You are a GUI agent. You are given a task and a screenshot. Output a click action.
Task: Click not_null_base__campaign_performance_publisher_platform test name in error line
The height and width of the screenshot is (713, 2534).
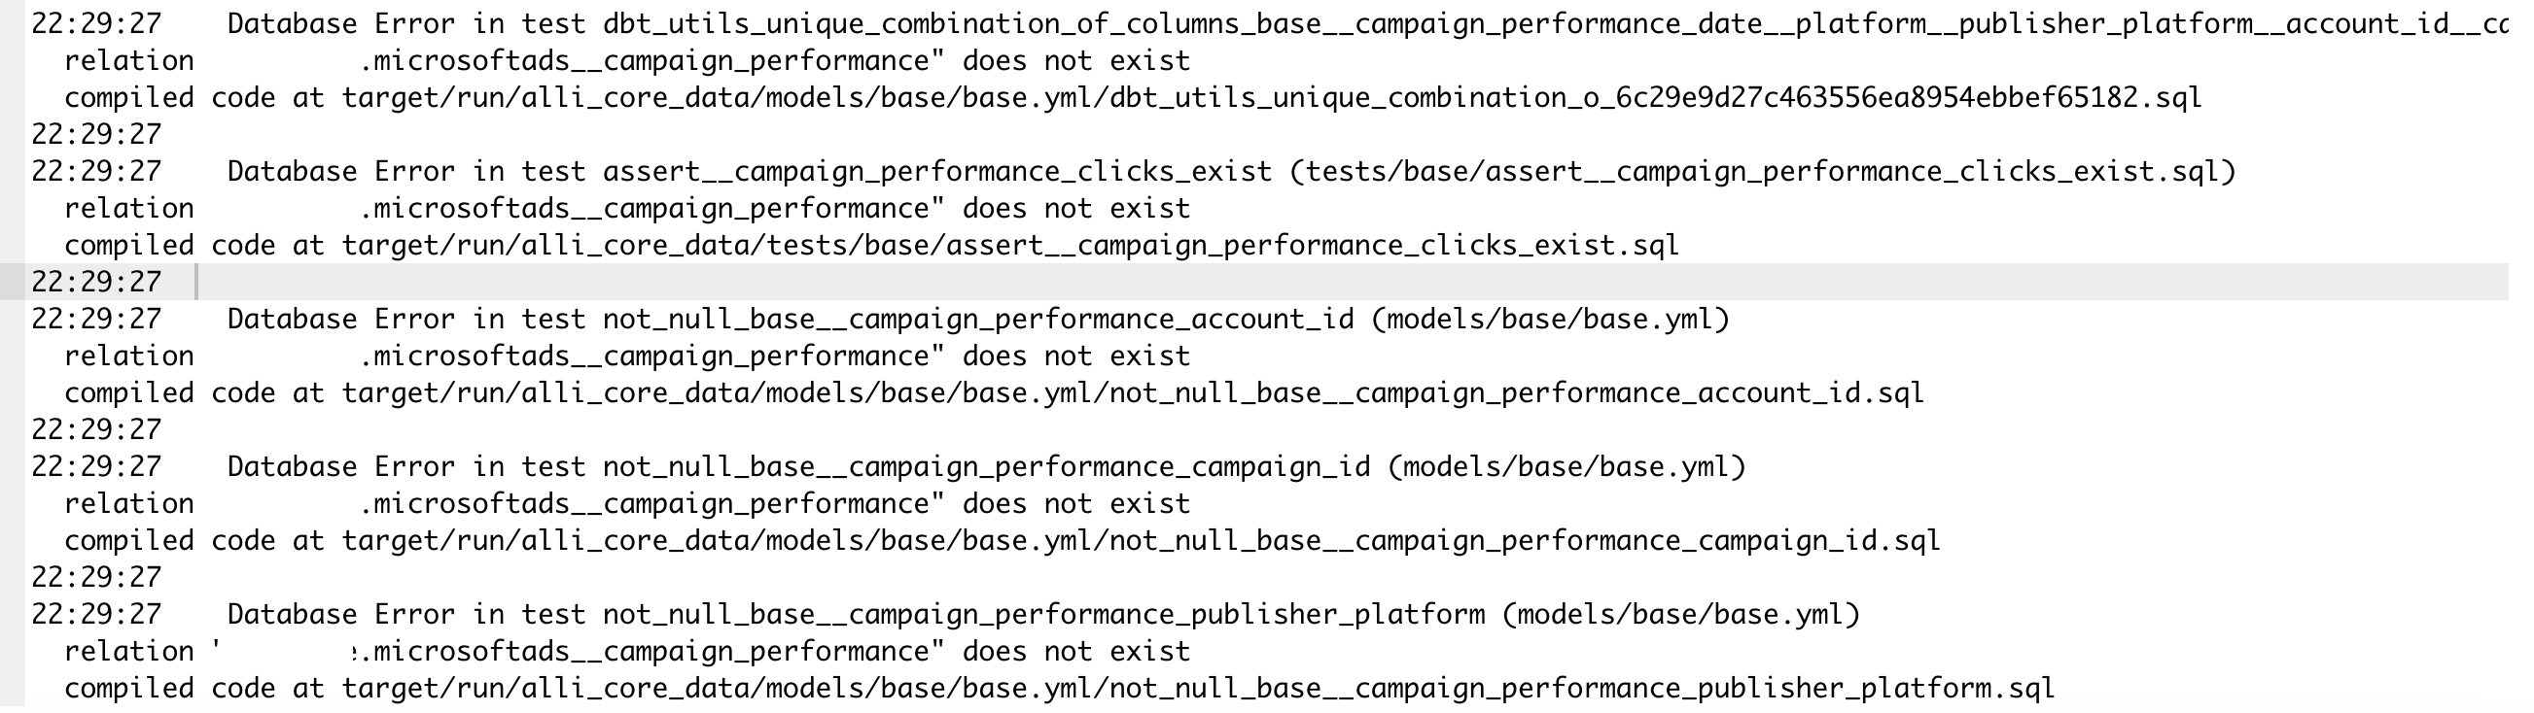tap(1042, 615)
